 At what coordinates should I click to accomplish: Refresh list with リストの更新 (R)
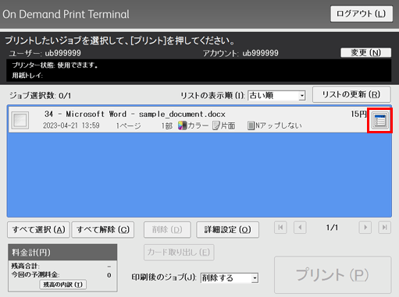pos(351,94)
